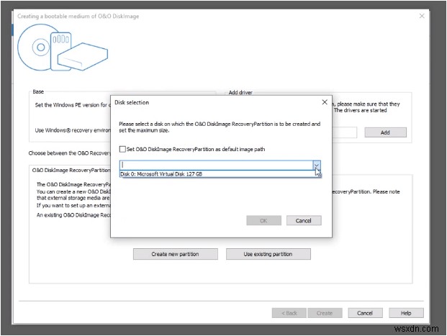Cancel the Disk selection dialog
Image resolution: width=447 pixels, height=336 pixels.
click(x=304, y=221)
